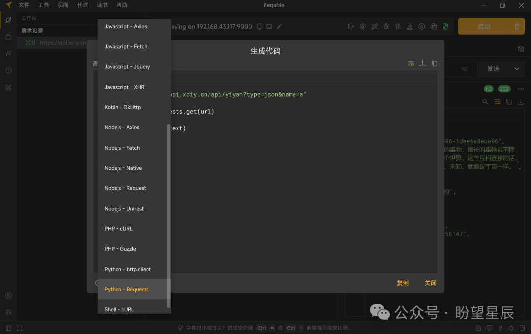Toggle the green system proxy shield

[x=445, y=27]
